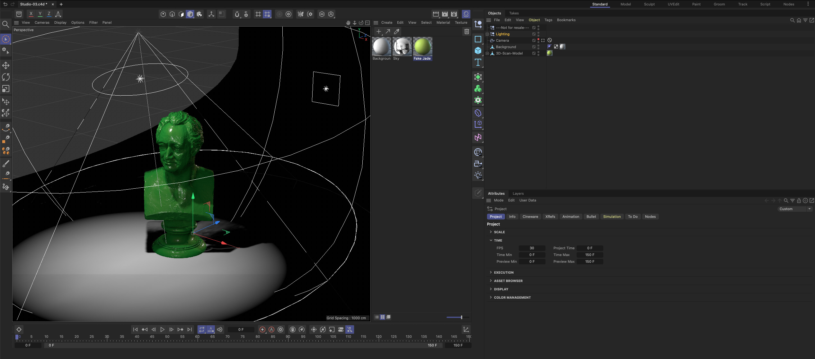Switch to the UVEdit layout tab
Image resolution: width=815 pixels, height=359 pixels.
coord(673,4)
